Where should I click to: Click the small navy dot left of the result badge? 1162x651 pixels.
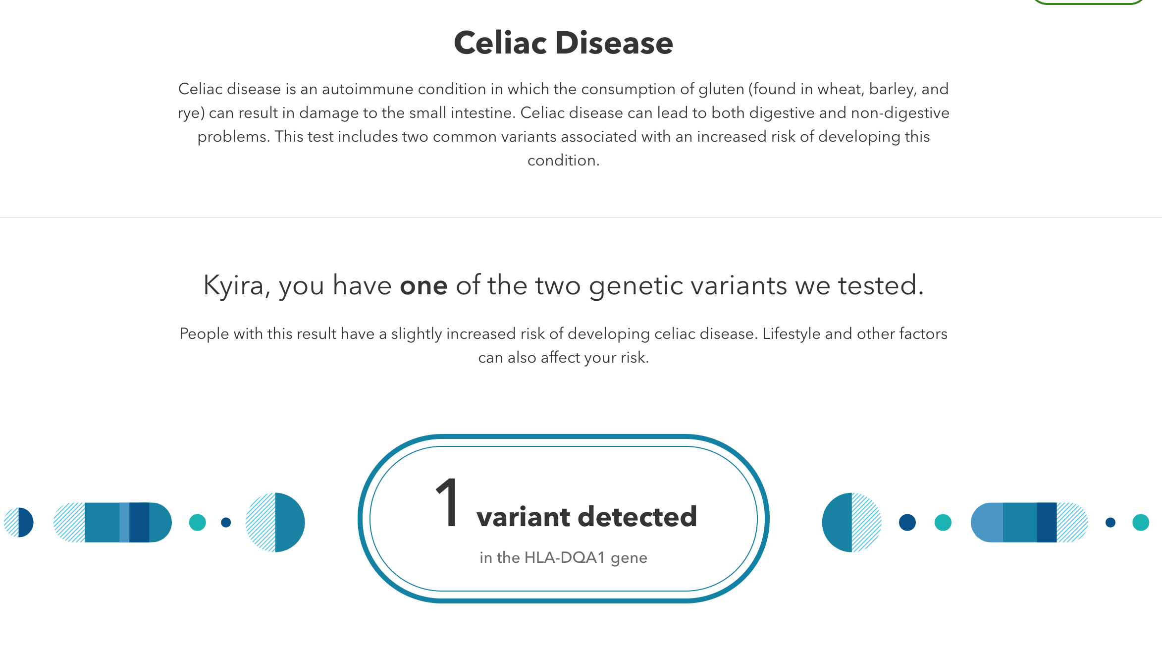click(226, 522)
